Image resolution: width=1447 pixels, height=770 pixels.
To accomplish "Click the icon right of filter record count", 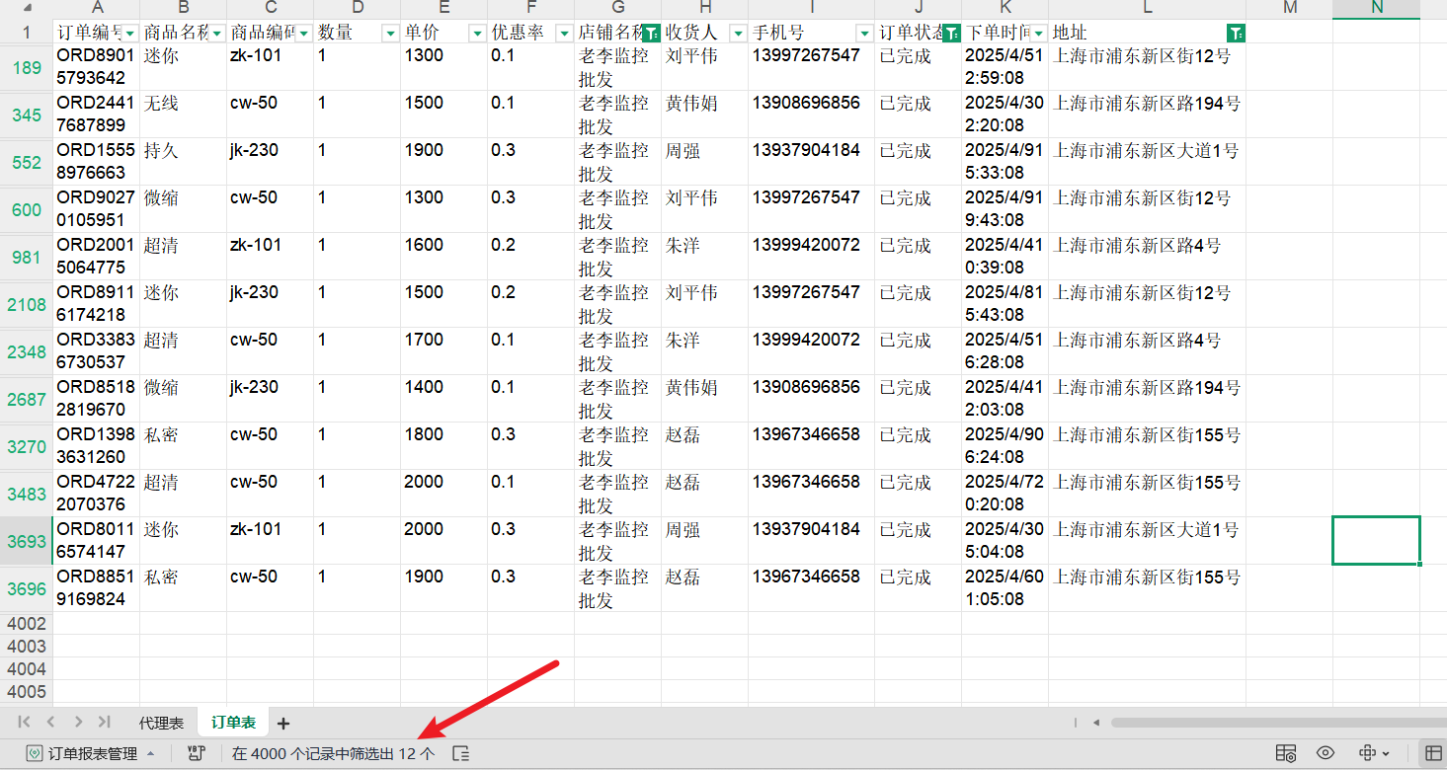I will point(460,753).
